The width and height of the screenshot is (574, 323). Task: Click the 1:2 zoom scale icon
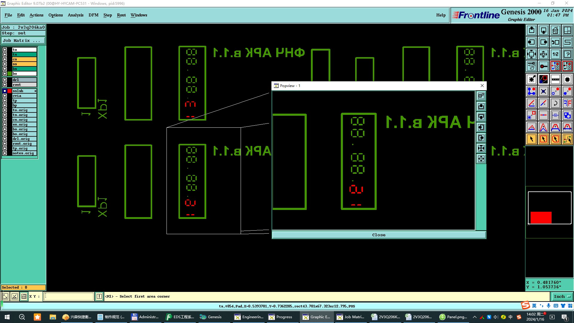pyautogui.click(x=555, y=54)
